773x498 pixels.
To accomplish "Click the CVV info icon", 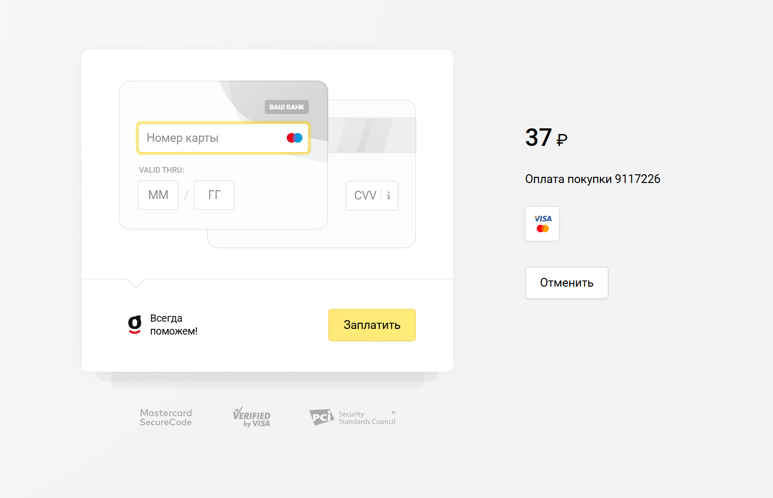I will pyautogui.click(x=389, y=196).
